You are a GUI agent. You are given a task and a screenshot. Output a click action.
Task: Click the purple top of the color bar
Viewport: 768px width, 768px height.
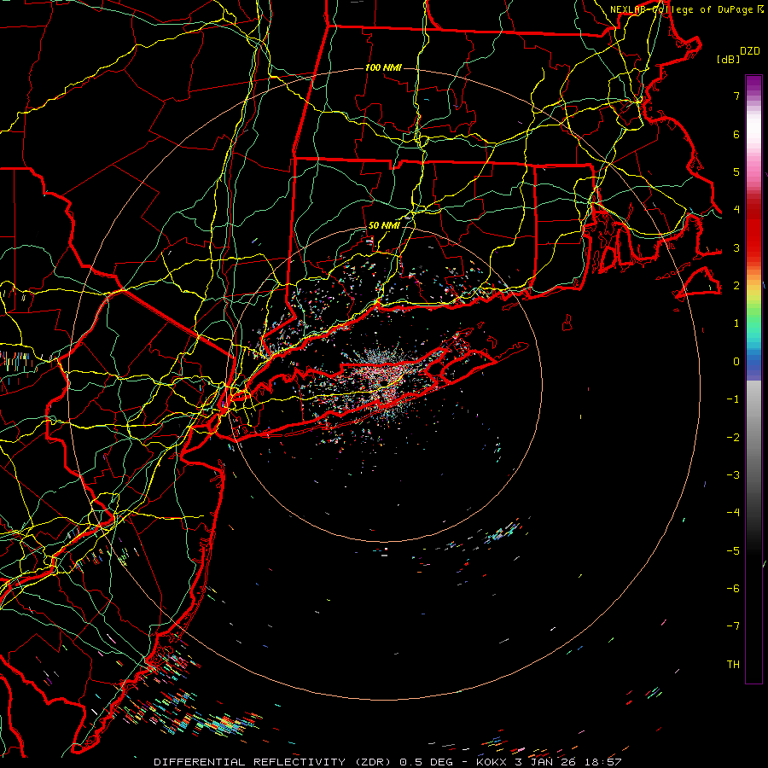pos(753,84)
